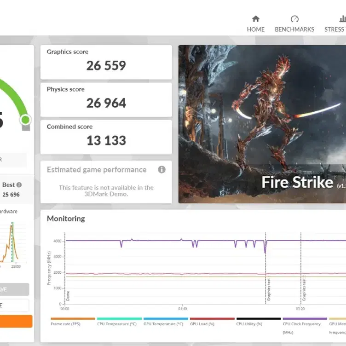
Task: Open the Benchmarks gauge icon
Action: tap(294, 19)
